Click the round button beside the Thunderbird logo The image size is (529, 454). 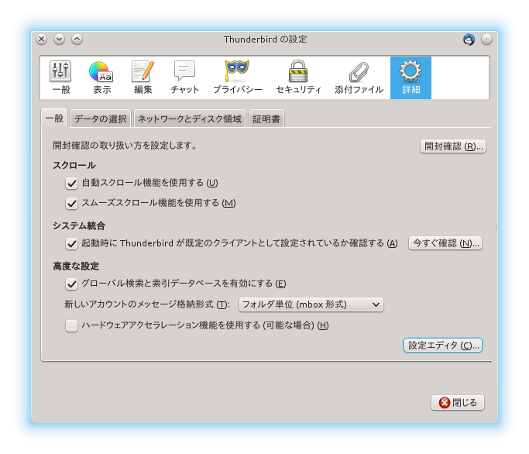[x=486, y=40]
